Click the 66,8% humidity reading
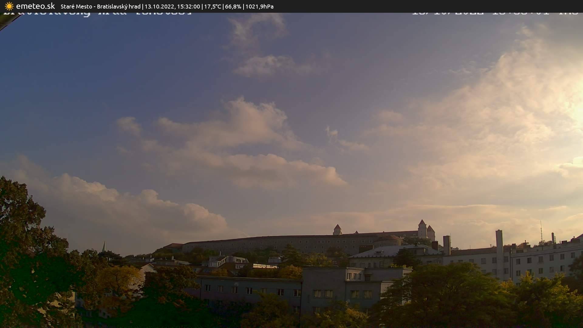Screen dimensions: 583x328 coord(233,6)
